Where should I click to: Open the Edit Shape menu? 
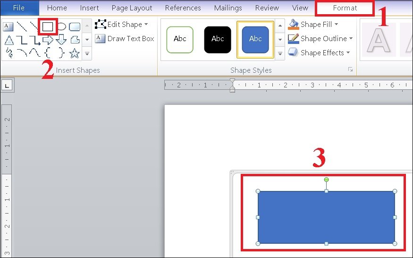click(121, 24)
